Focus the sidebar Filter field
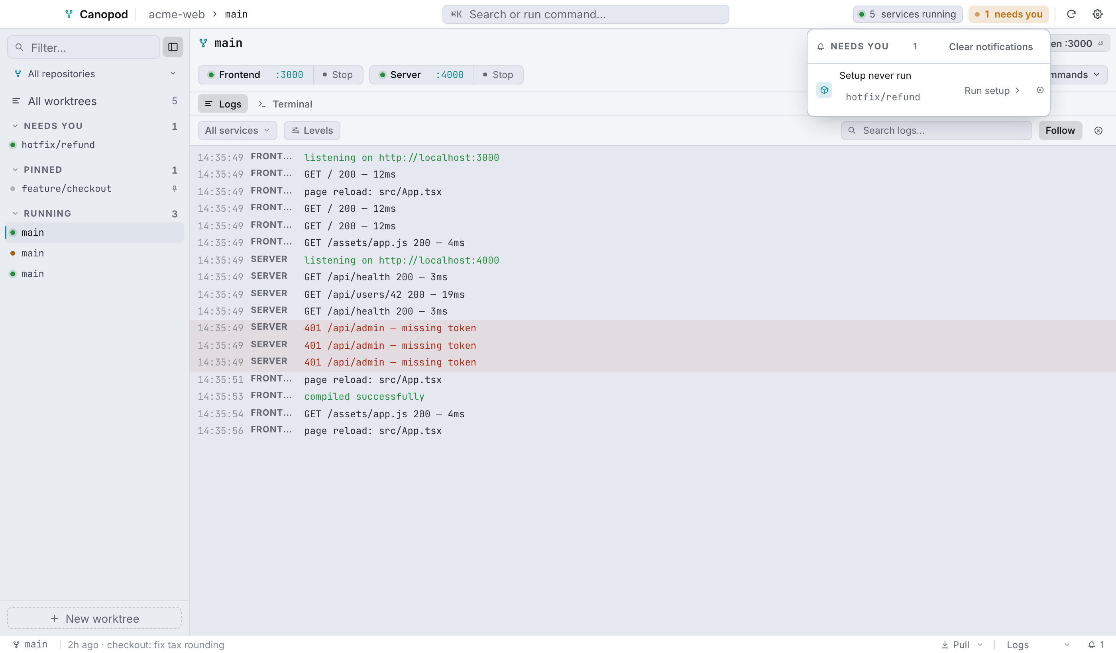The image size is (1116, 653). click(84, 47)
